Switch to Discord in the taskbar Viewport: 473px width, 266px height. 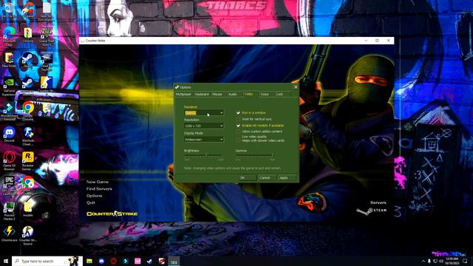(101, 261)
